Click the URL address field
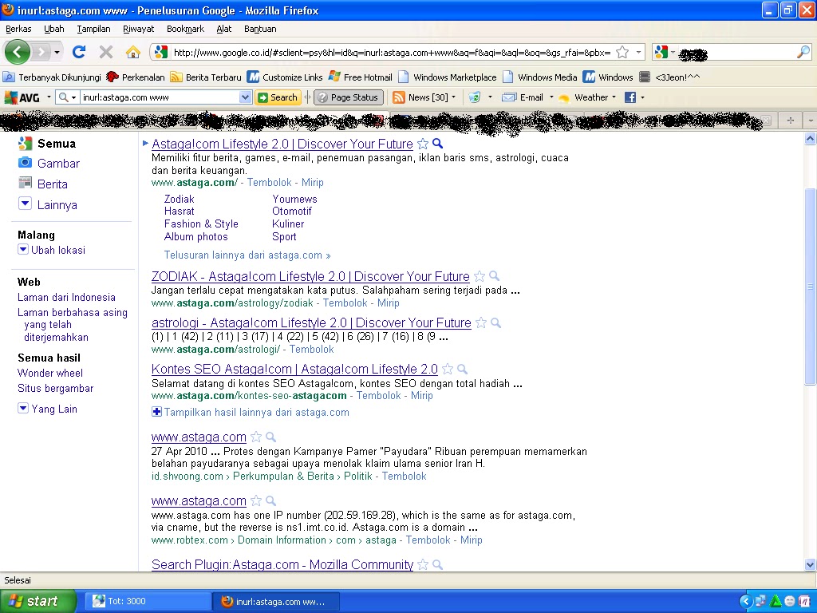The width and height of the screenshot is (817, 613). (x=391, y=52)
